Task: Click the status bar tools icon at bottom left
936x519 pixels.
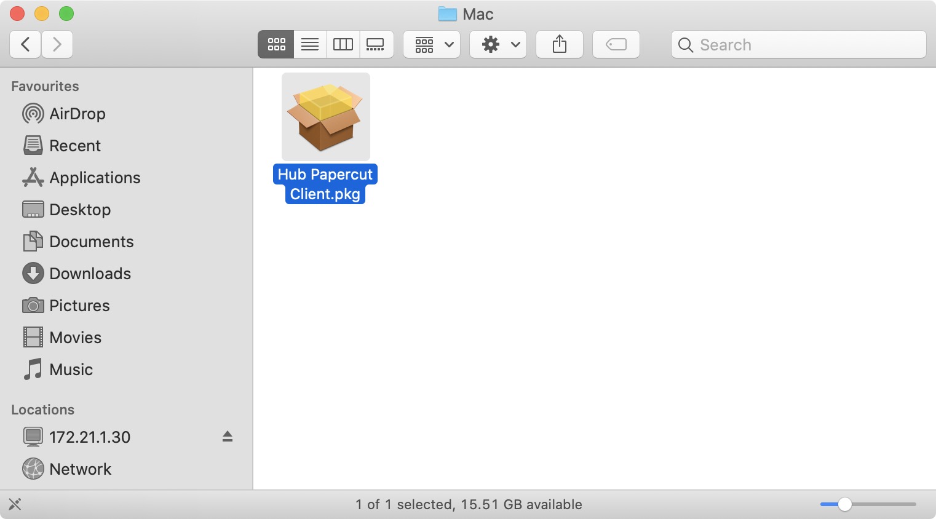Action: coord(15,504)
